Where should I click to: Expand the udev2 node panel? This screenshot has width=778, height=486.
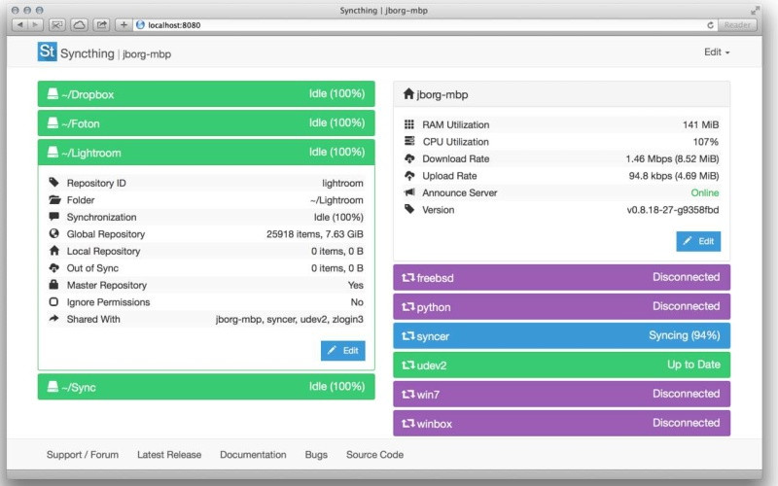[x=561, y=365]
